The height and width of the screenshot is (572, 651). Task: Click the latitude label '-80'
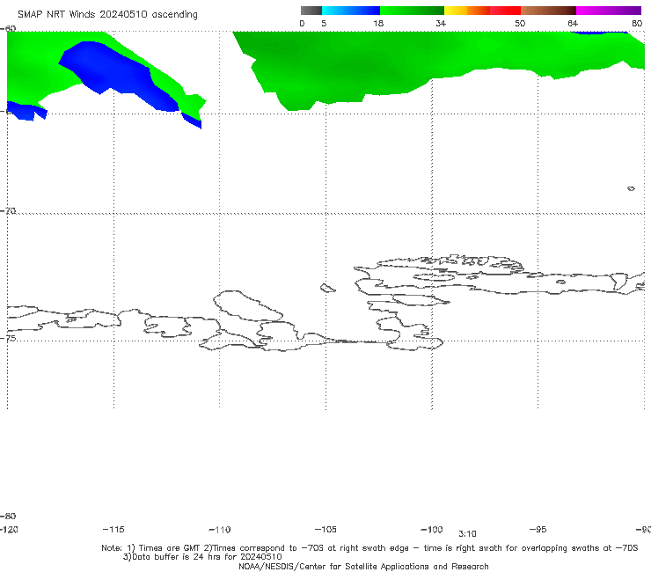pos(8,516)
